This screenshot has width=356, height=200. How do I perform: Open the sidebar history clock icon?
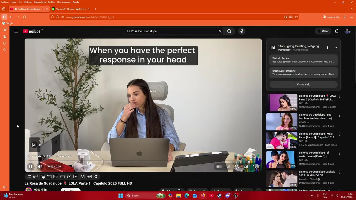tap(5, 43)
